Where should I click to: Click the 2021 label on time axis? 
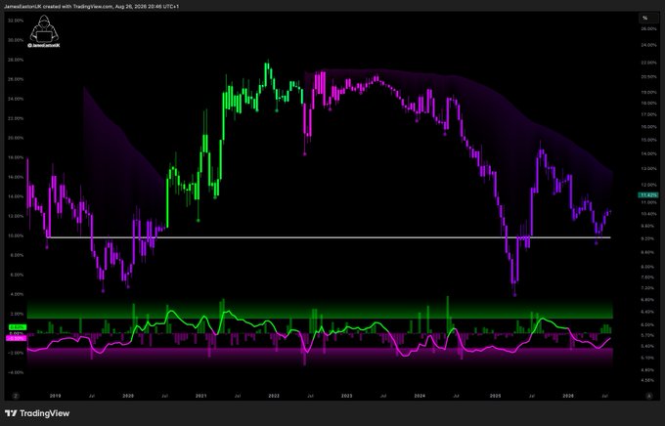201,396
